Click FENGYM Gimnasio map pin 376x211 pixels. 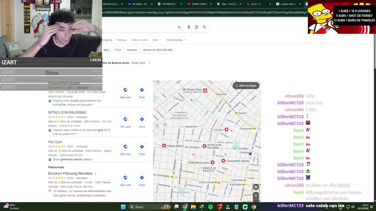[212, 162]
